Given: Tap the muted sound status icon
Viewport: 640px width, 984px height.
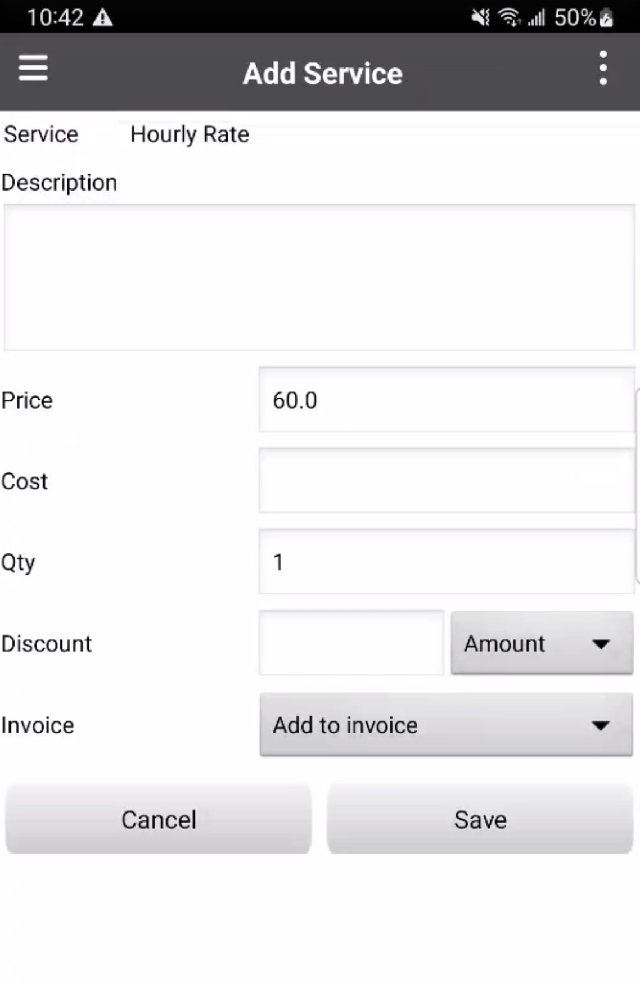Looking at the screenshot, I should pyautogui.click(x=480, y=18).
